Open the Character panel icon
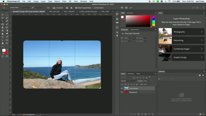This screenshot has height=116, width=206. click(117, 32)
